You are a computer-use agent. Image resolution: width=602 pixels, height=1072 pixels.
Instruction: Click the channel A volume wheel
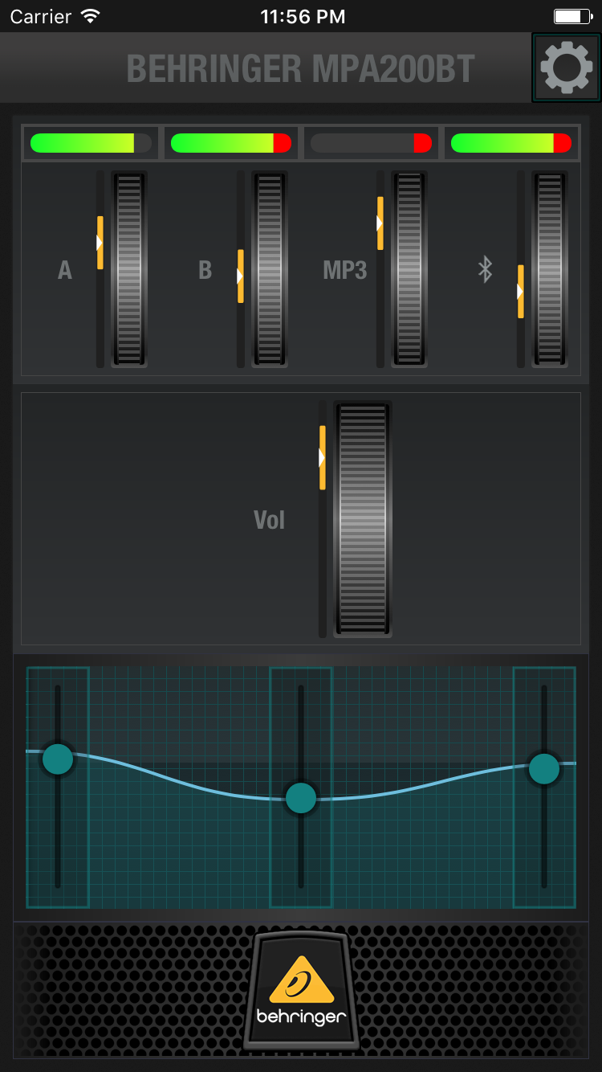point(129,269)
